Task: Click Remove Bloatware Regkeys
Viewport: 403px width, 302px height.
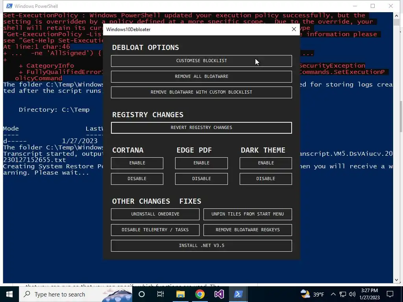Action: click(248, 230)
